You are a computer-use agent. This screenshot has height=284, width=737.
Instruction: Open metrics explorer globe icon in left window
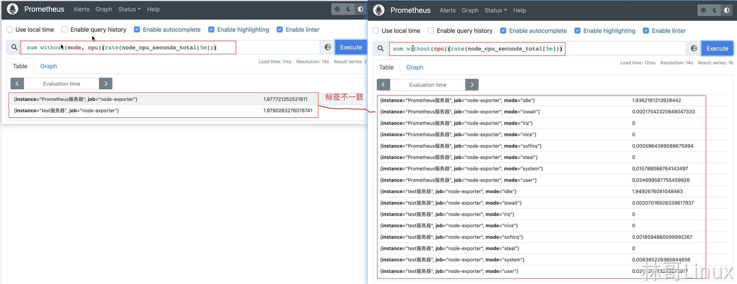click(327, 47)
